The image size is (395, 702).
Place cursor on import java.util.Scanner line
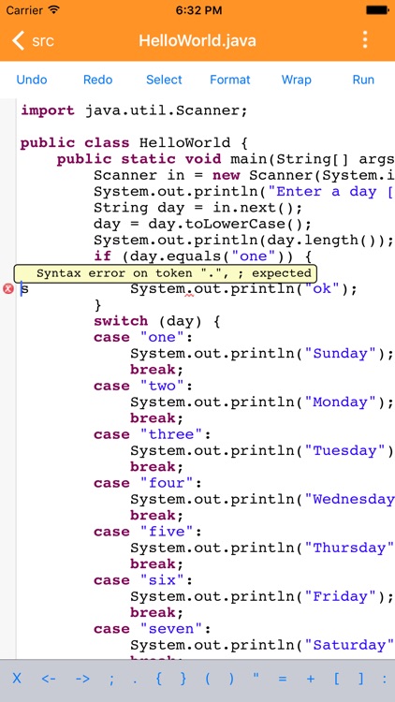point(134,110)
